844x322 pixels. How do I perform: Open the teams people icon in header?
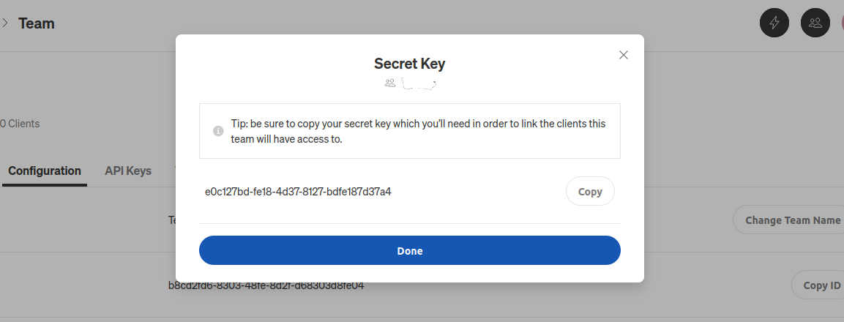coord(815,23)
